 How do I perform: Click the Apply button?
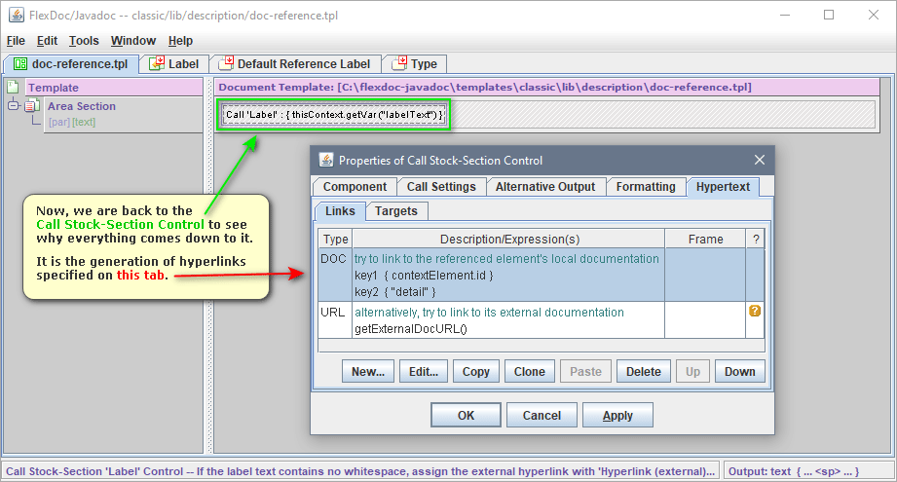[x=617, y=415]
